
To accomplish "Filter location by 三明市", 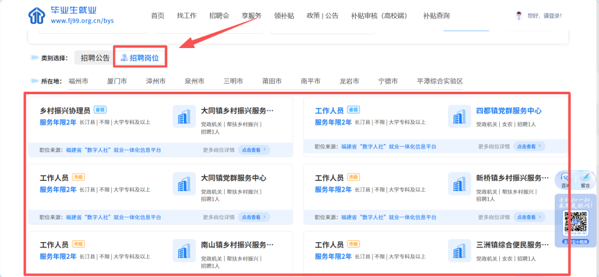I will click(233, 81).
